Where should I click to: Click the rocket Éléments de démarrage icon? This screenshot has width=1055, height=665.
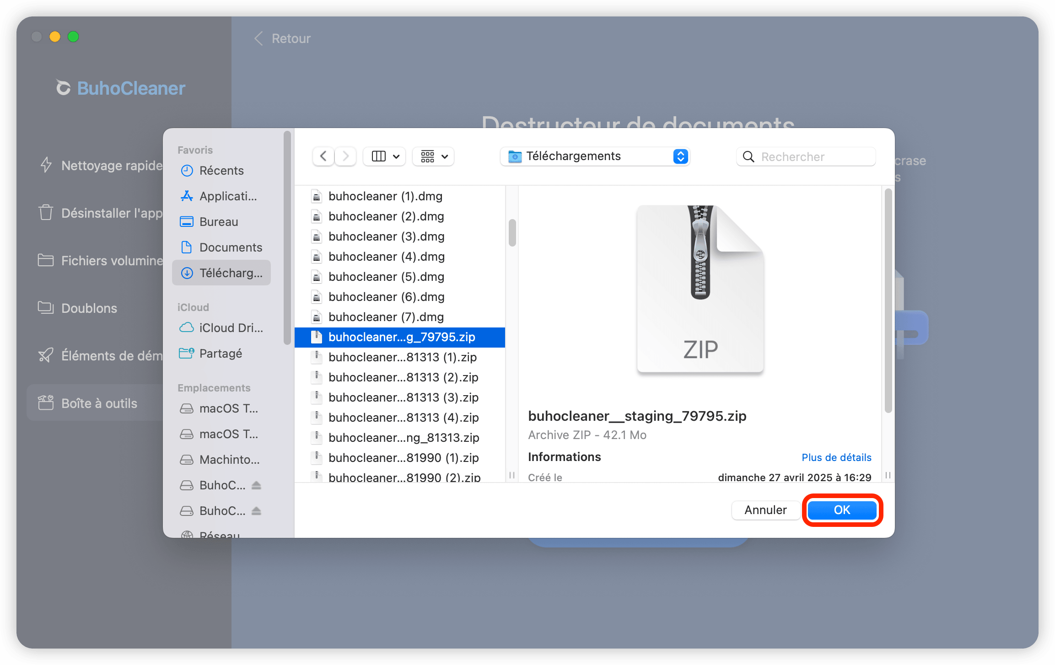[x=46, y=355]
